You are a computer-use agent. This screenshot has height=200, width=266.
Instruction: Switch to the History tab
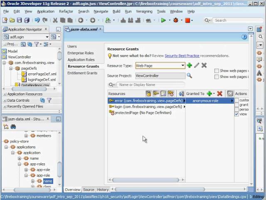103,190
